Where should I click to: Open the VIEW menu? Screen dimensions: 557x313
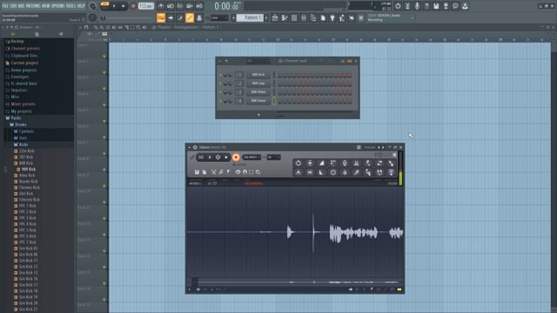[46, 6]
